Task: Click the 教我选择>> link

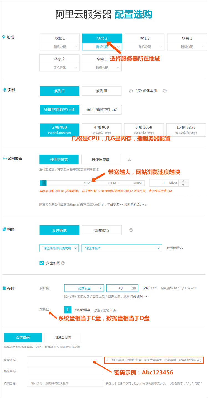Action: (x=175, y=248)
